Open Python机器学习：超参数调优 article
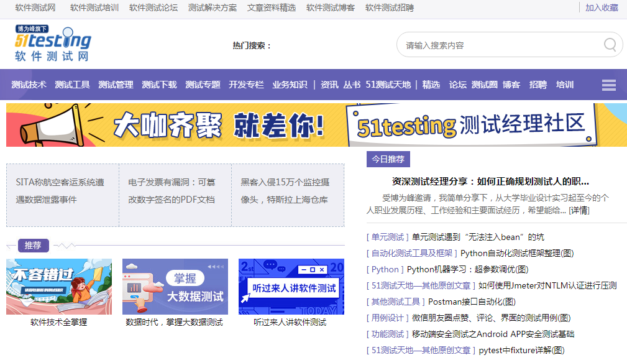This screenshot has height=360, width=627. (467, 270)
